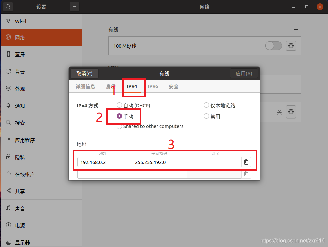The width and height of the screenshot is (328, 247).
Task: Open the hamburger menu in Settings header
Action: [x=74, y=7]
